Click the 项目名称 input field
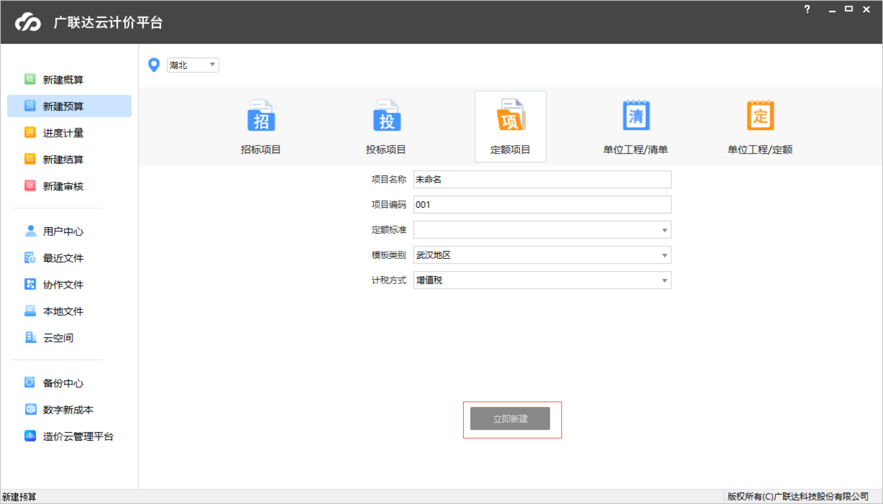 pyautogui.click(x=542, y=180)
